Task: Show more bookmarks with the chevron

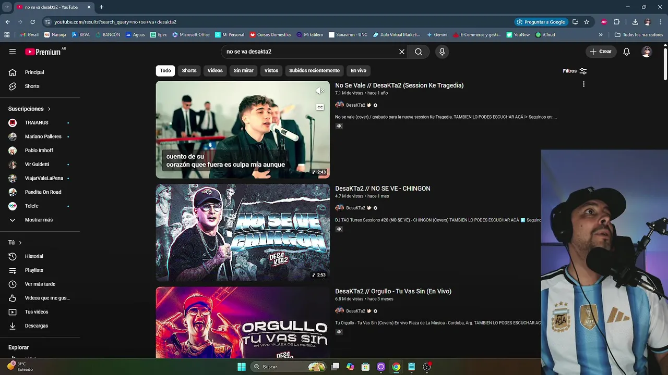Action: coord(601,35)
